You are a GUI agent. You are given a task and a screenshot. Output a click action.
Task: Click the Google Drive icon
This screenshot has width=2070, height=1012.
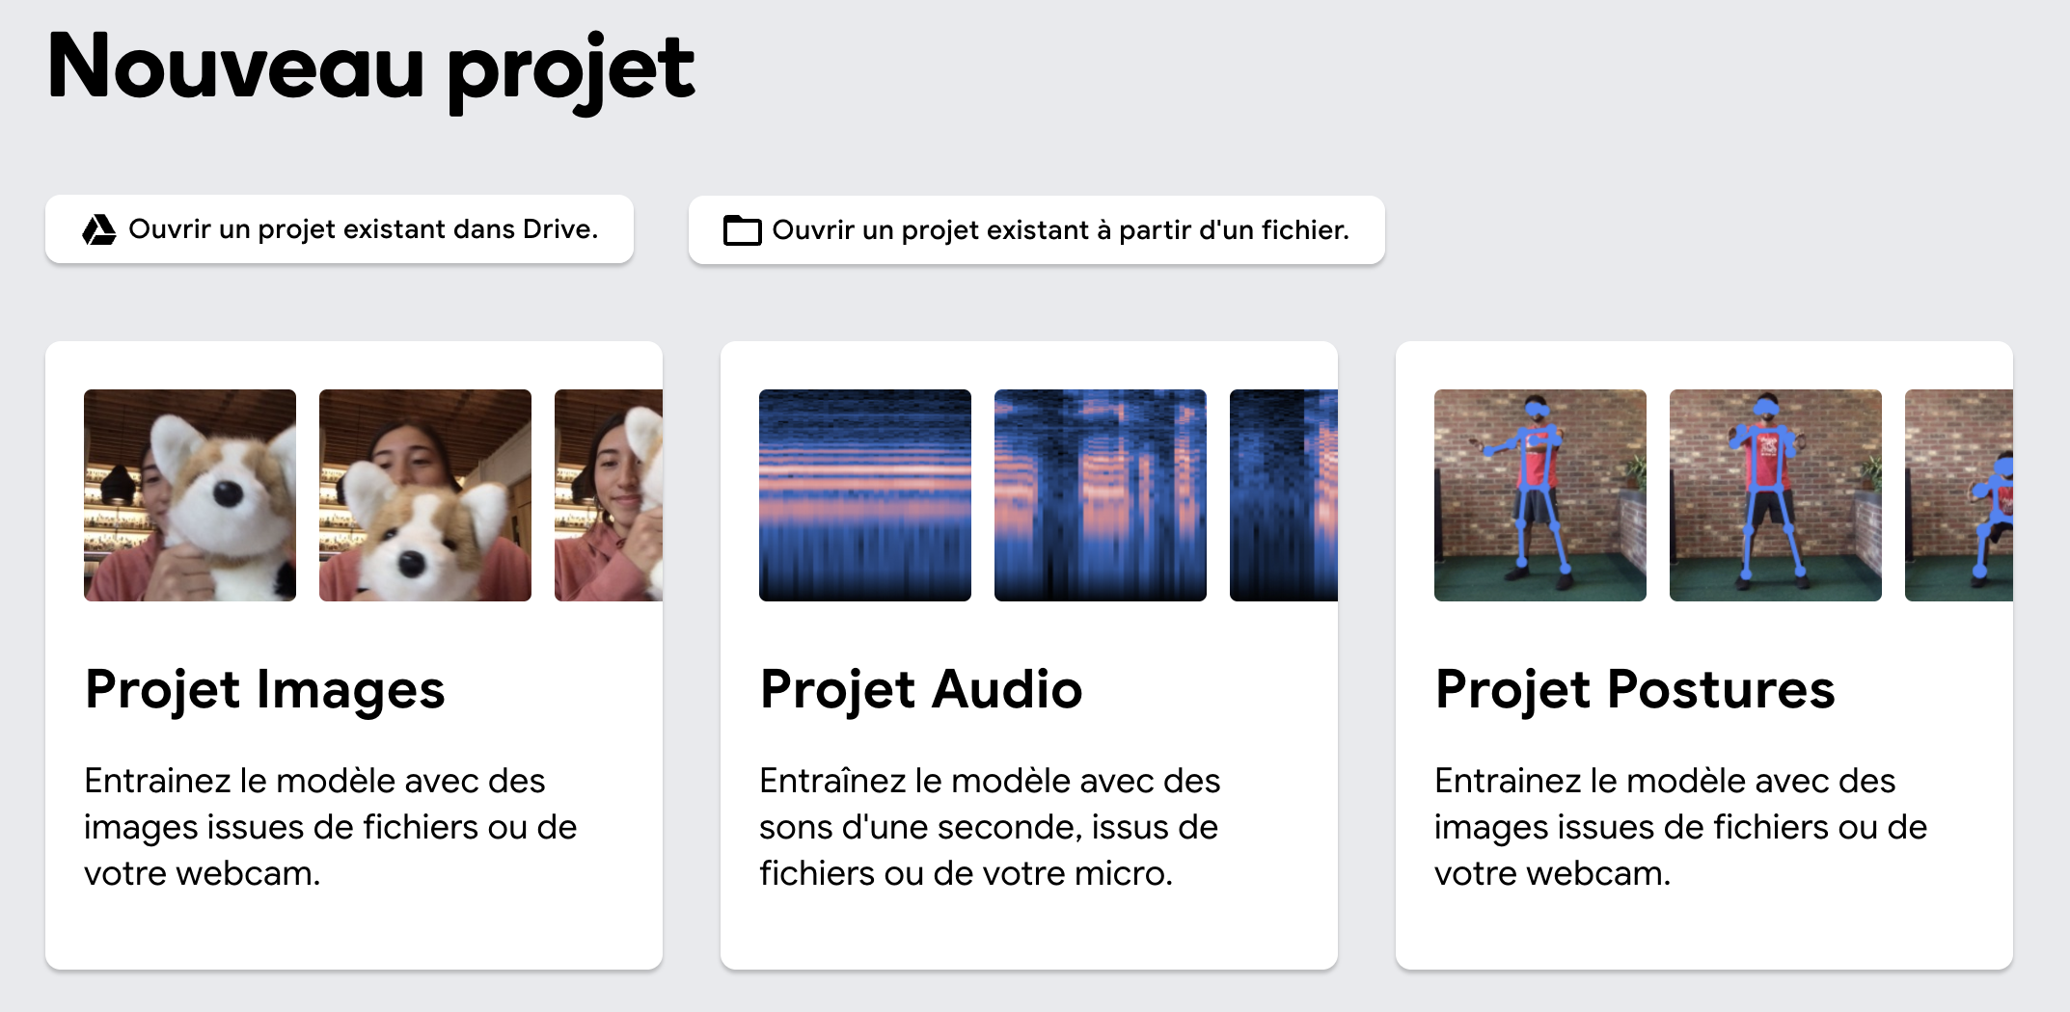click(98, 229)
